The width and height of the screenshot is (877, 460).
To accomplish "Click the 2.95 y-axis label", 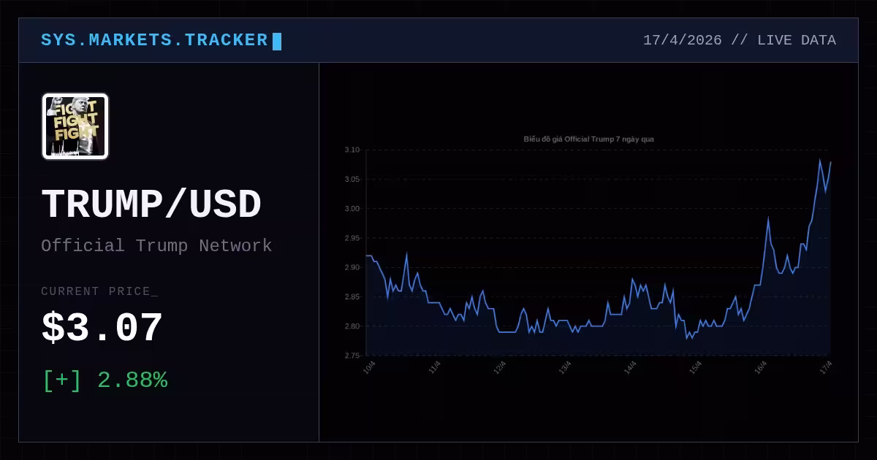I will [352, 238].
